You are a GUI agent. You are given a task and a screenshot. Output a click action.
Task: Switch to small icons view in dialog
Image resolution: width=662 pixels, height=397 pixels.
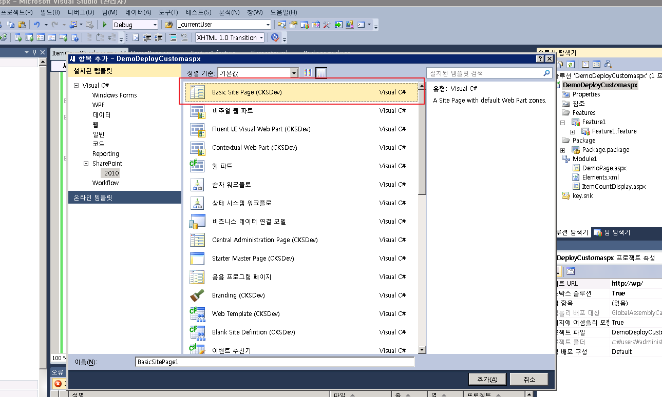[308, 73]
